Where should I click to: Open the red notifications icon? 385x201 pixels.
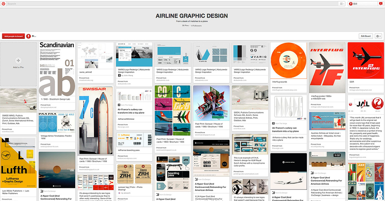381,4
